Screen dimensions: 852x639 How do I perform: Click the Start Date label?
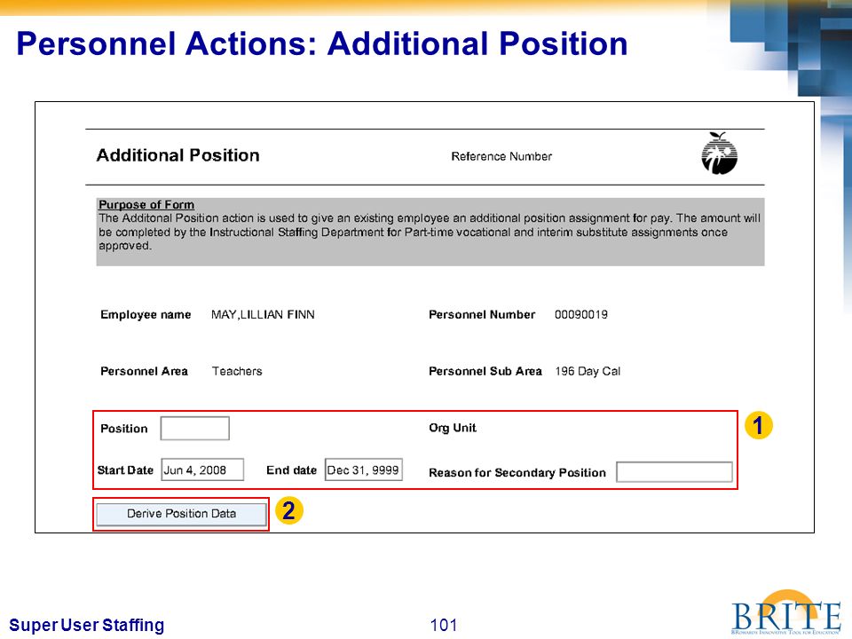[x=125, y=470]
